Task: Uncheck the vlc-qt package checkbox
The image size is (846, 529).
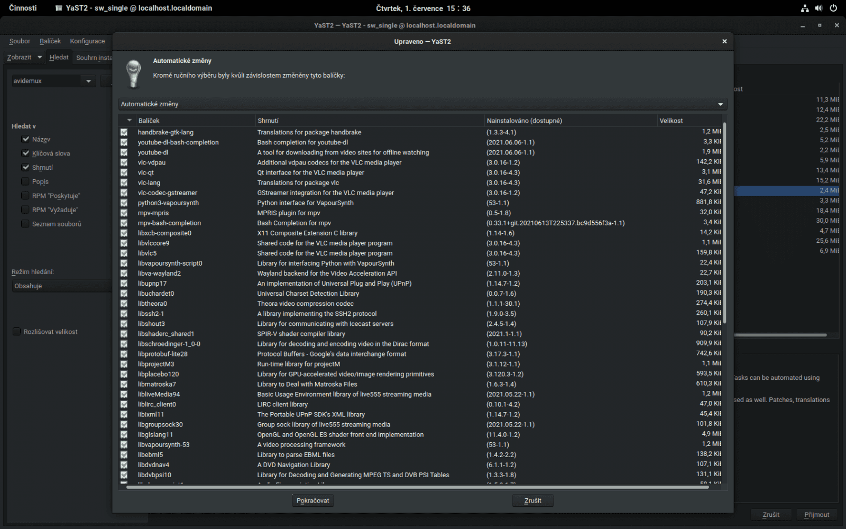Action: click(x=124, y=172)
